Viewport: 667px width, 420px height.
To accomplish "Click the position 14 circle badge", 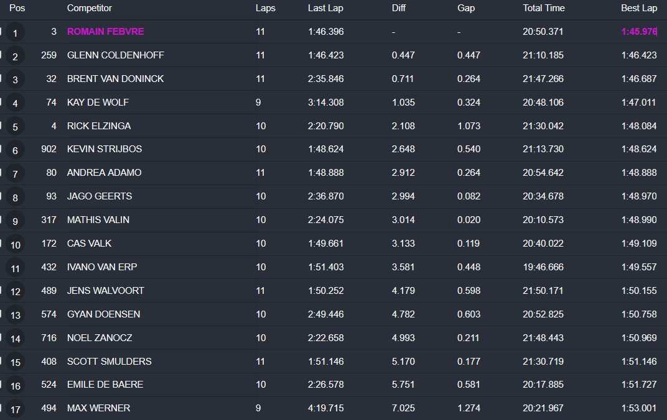I will click(x=16, y=339).
